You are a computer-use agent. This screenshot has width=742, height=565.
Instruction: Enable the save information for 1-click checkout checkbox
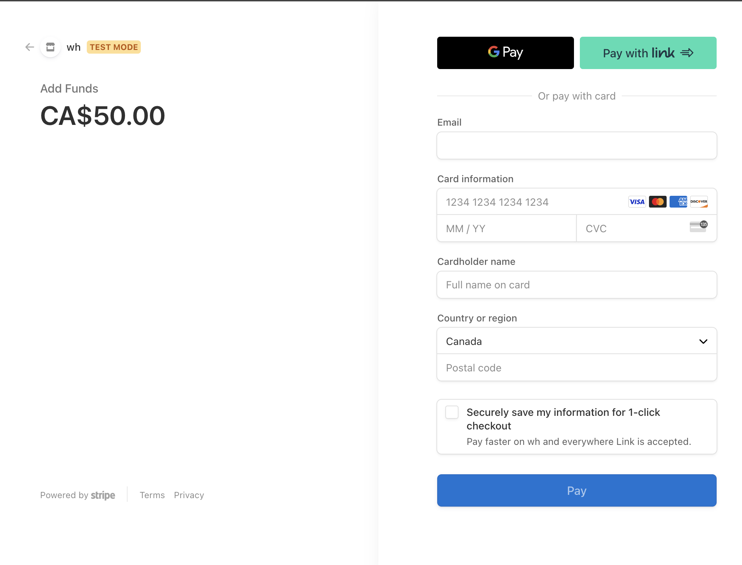pos(452,412)
